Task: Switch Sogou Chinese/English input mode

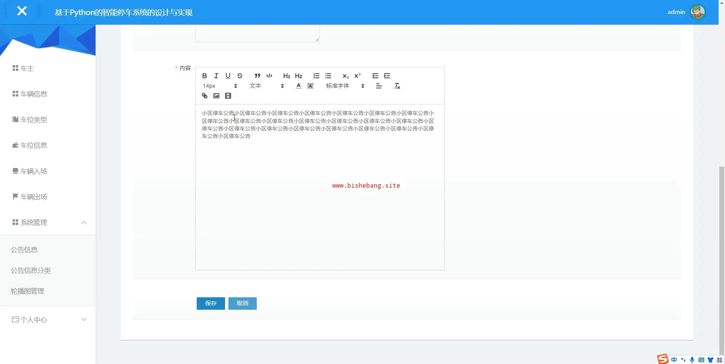Action: pyautogui.click(x=674, y=360)
